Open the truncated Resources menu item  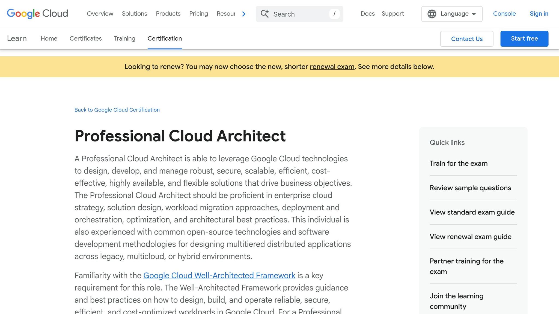[226, 14]
